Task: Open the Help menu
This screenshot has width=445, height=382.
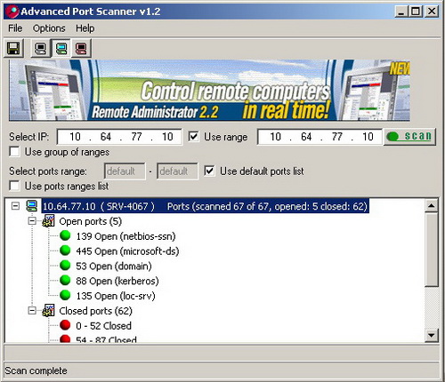Action: [85, 28]
